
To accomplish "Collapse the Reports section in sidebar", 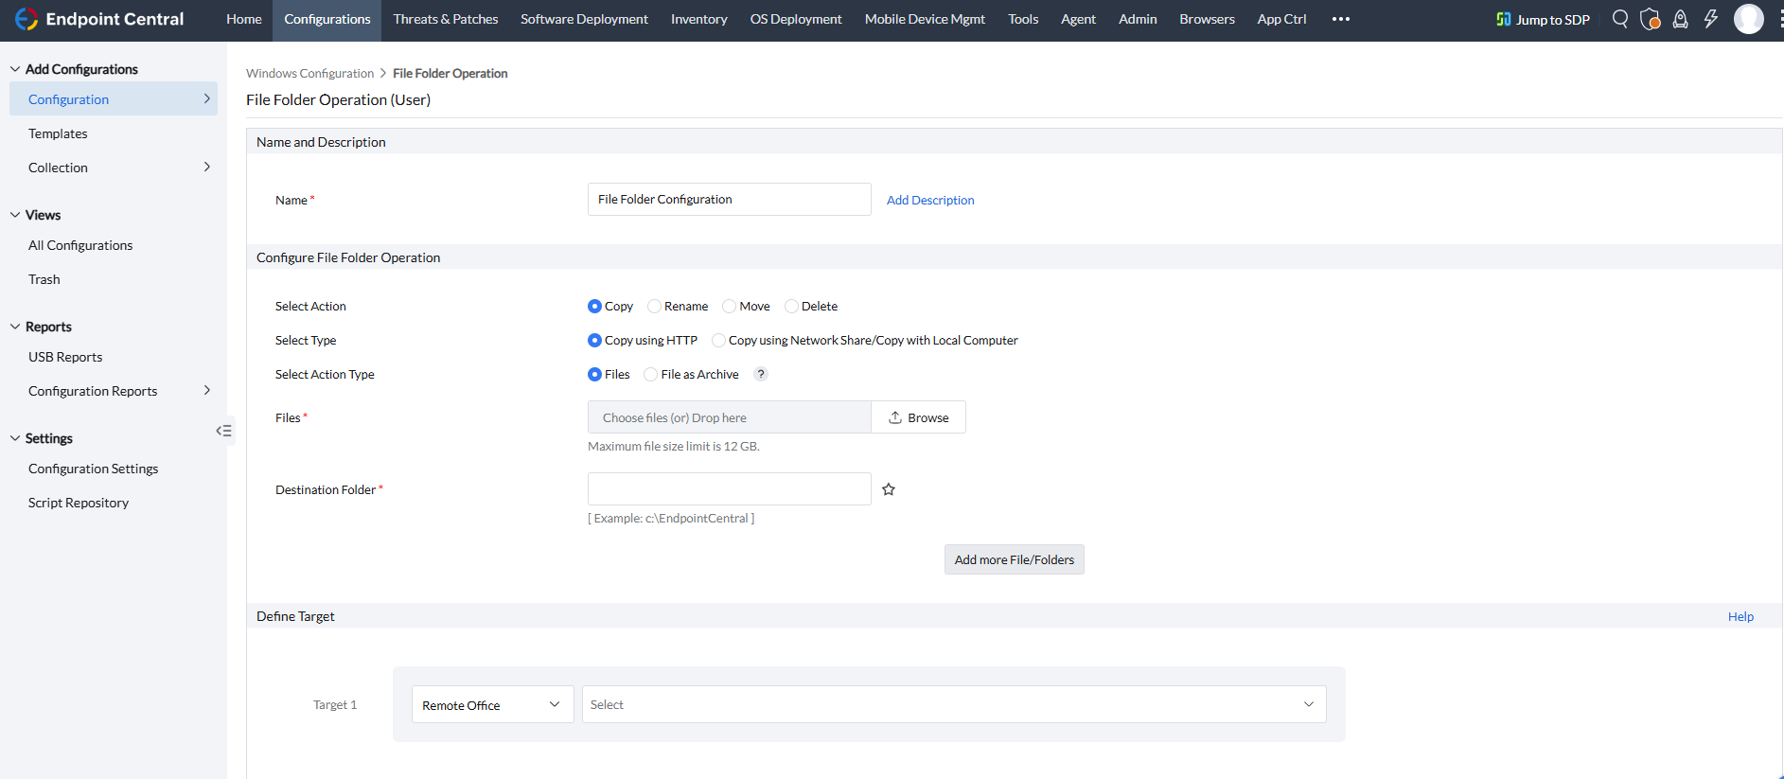I will pyautogui.click(x=15, y=327).
